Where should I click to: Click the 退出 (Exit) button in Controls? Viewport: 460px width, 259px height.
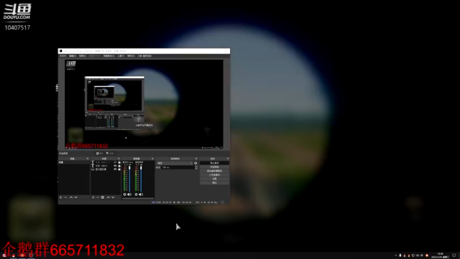click(x=214, y=182)
